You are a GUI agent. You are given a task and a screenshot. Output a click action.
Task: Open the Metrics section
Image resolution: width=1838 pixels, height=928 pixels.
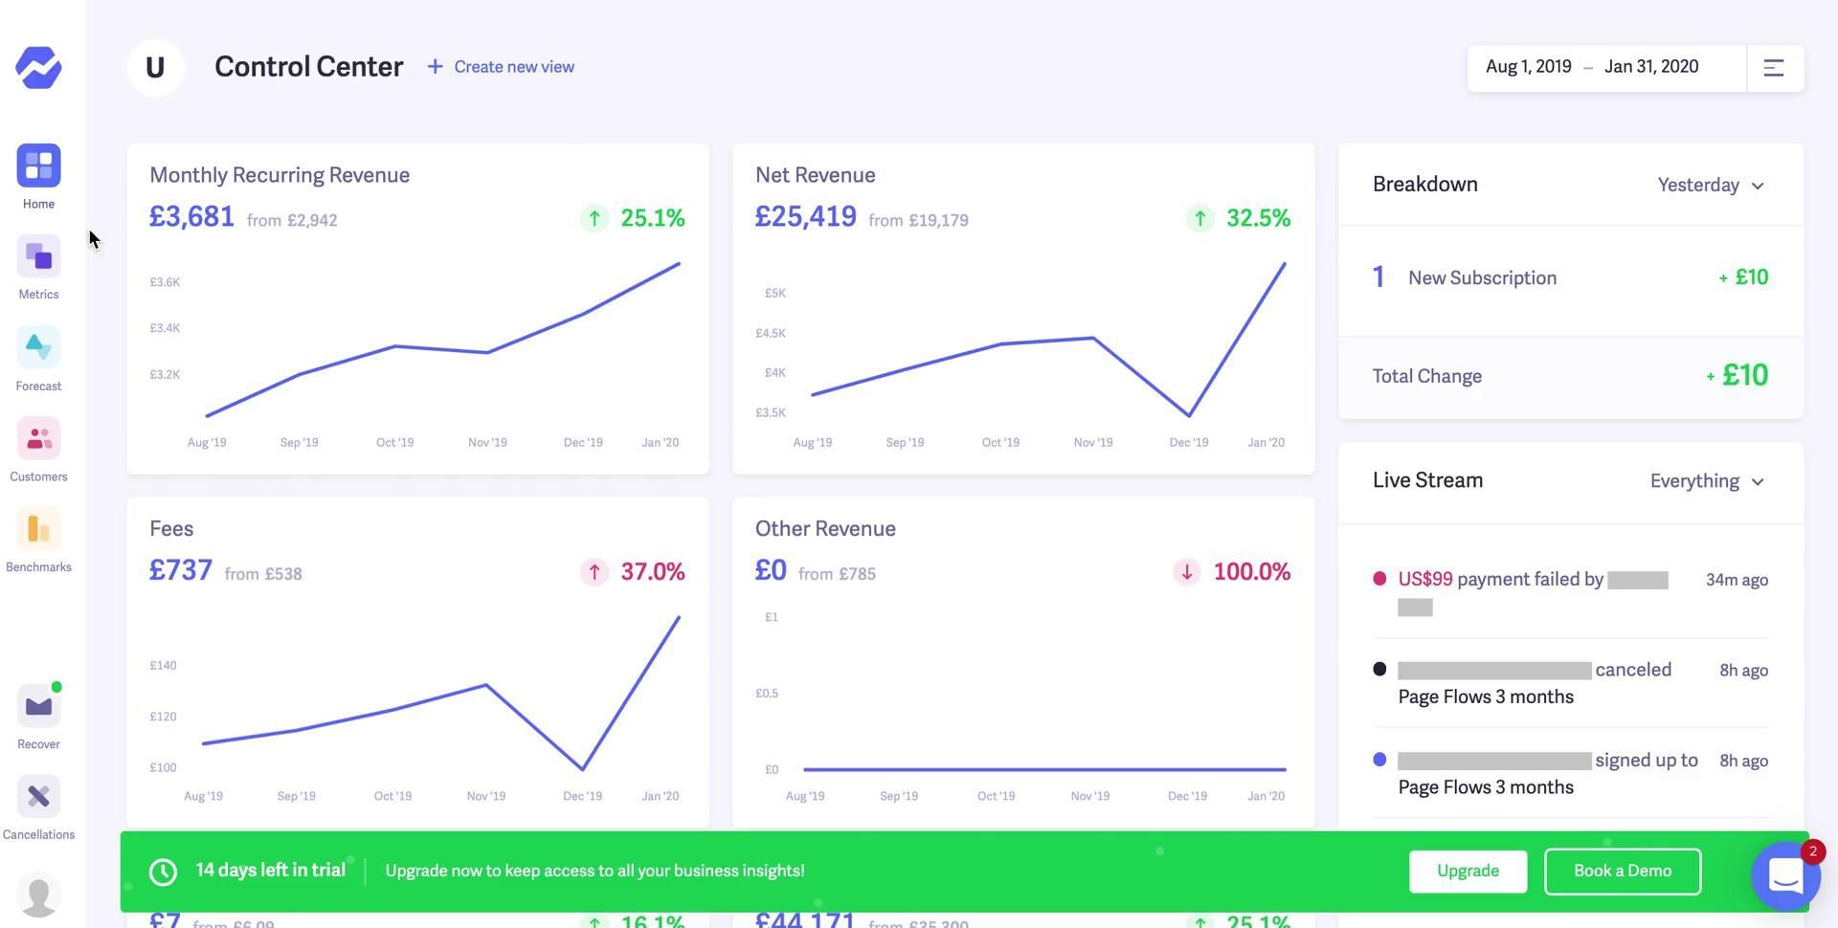38,257
